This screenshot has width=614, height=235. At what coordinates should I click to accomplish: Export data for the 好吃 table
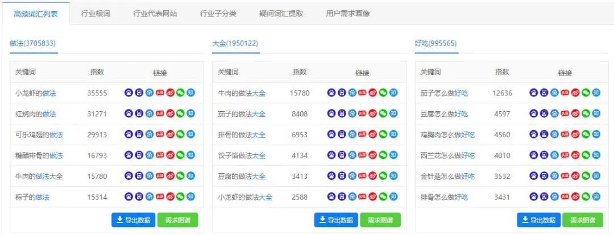[539, 220]
